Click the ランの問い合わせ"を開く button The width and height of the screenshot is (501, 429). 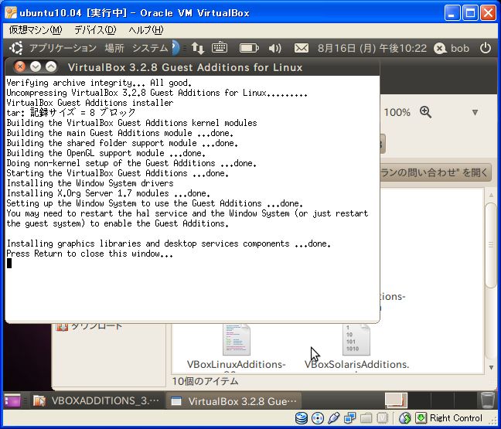tap(436, 173)
